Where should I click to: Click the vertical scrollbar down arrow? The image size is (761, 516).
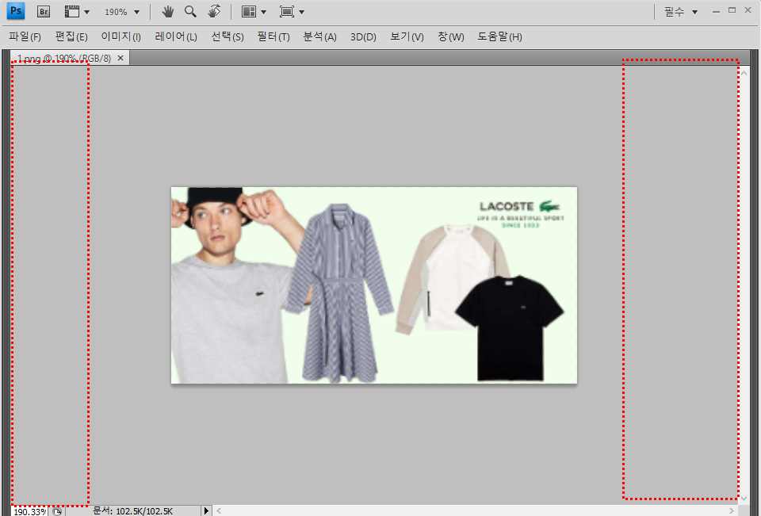click(744, 499)
